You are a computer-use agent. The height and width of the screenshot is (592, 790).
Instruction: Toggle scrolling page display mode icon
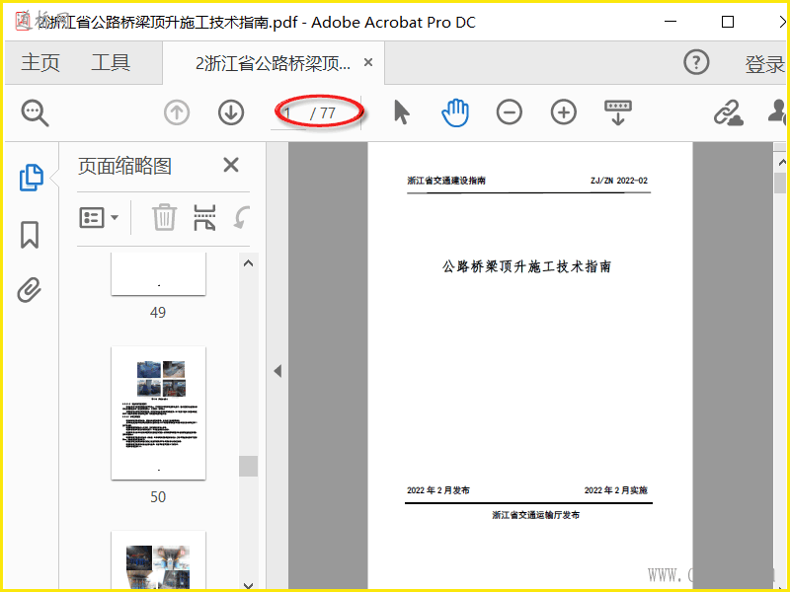click(618, 112)
